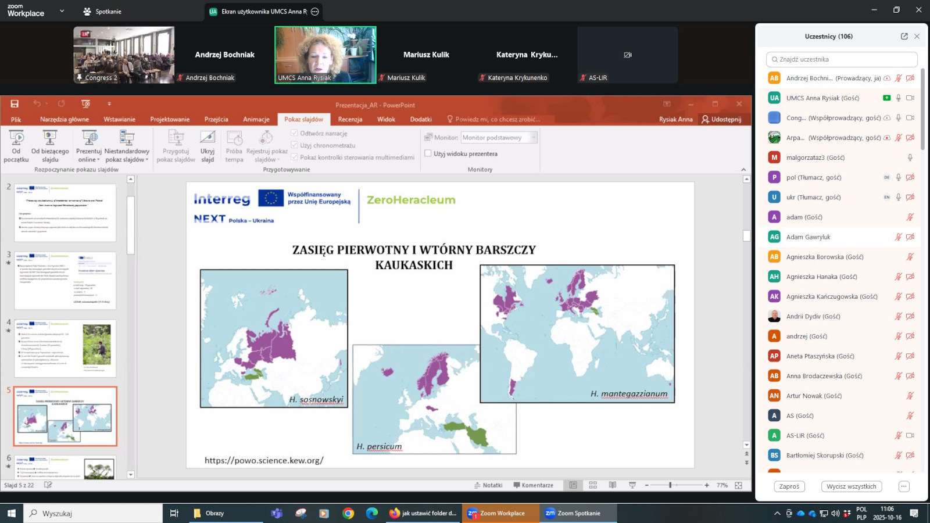930x523 pixels.
Task: Enable Użyj widoku prezentera checkbox
Action: click(x=428, y=153)
